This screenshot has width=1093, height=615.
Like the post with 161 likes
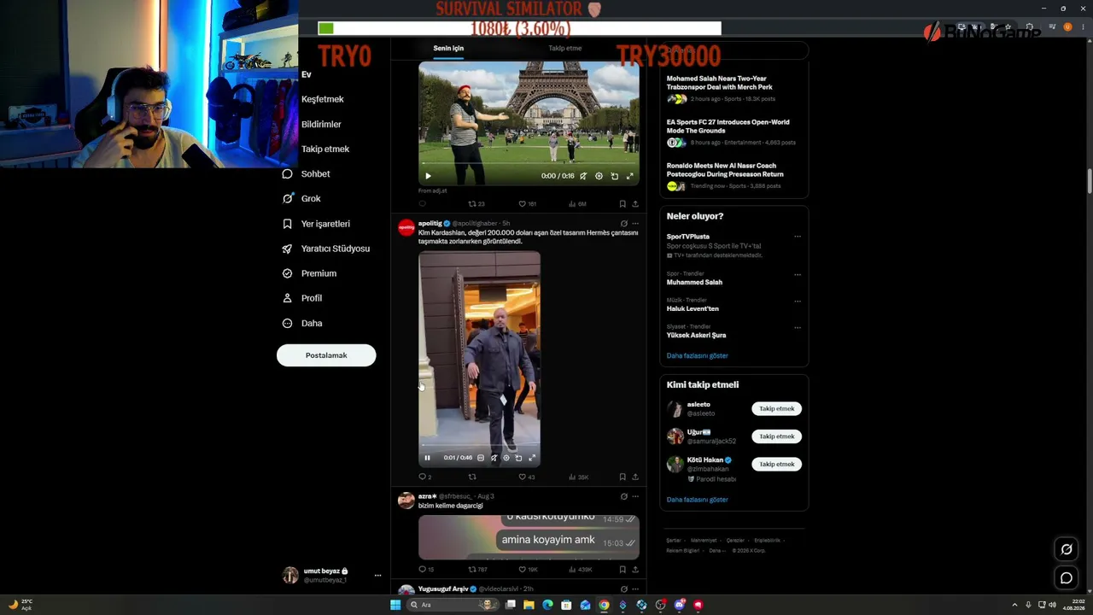(528, 204)
